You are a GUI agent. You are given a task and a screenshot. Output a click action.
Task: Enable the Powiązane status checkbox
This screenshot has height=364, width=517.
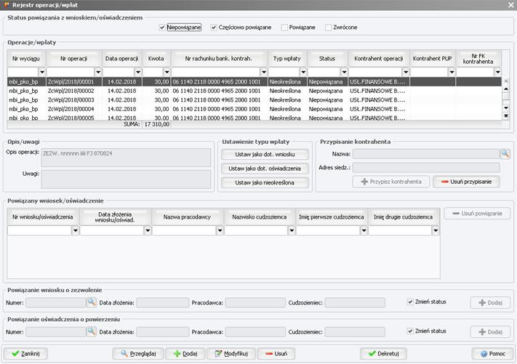tap(284, 28)
